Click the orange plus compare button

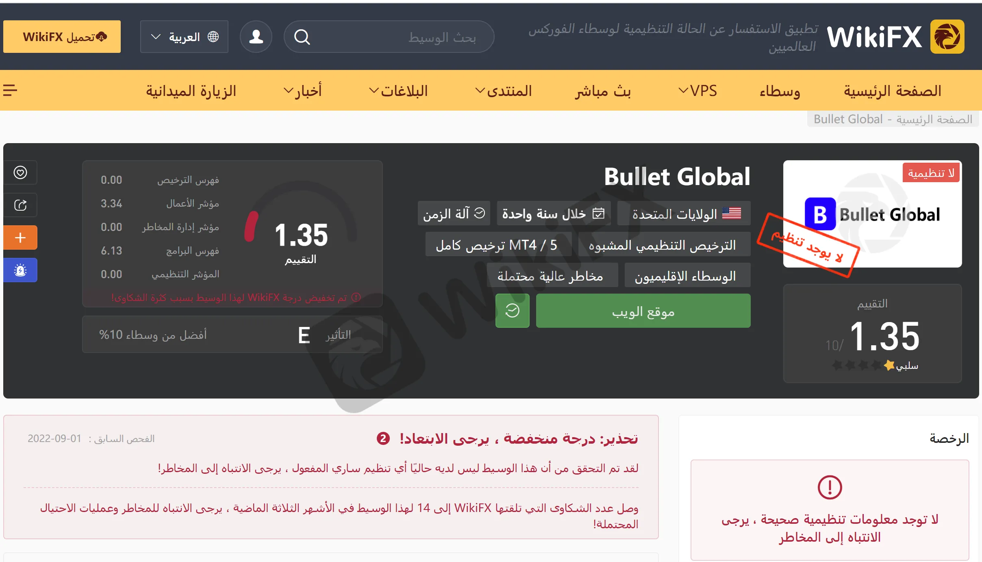coord(20,237)
